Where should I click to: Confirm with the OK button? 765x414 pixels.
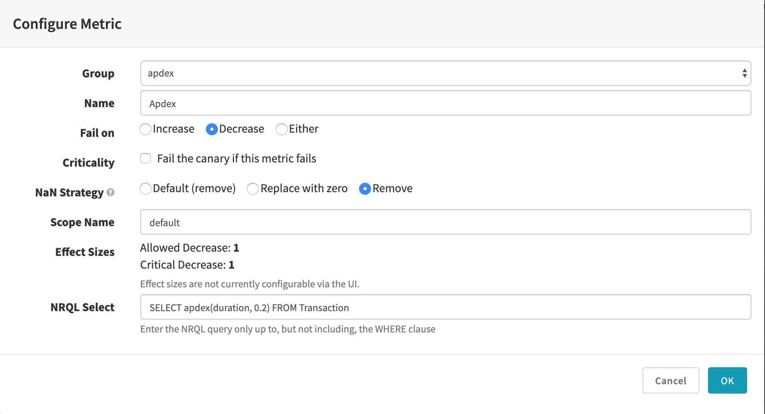point(727,380)
